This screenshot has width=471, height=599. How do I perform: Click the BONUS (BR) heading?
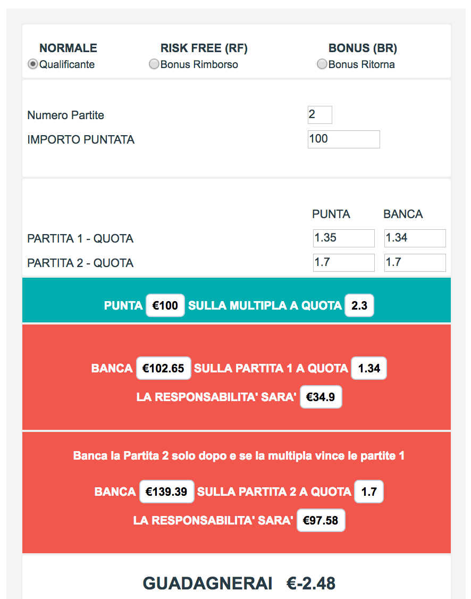[x=363, y=48]
